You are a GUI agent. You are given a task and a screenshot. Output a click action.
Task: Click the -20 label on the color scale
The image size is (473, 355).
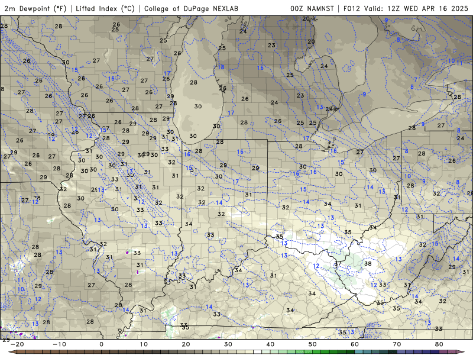17,344
